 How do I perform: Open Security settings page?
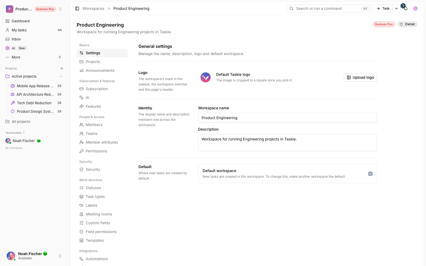click(x=102, y=169)
